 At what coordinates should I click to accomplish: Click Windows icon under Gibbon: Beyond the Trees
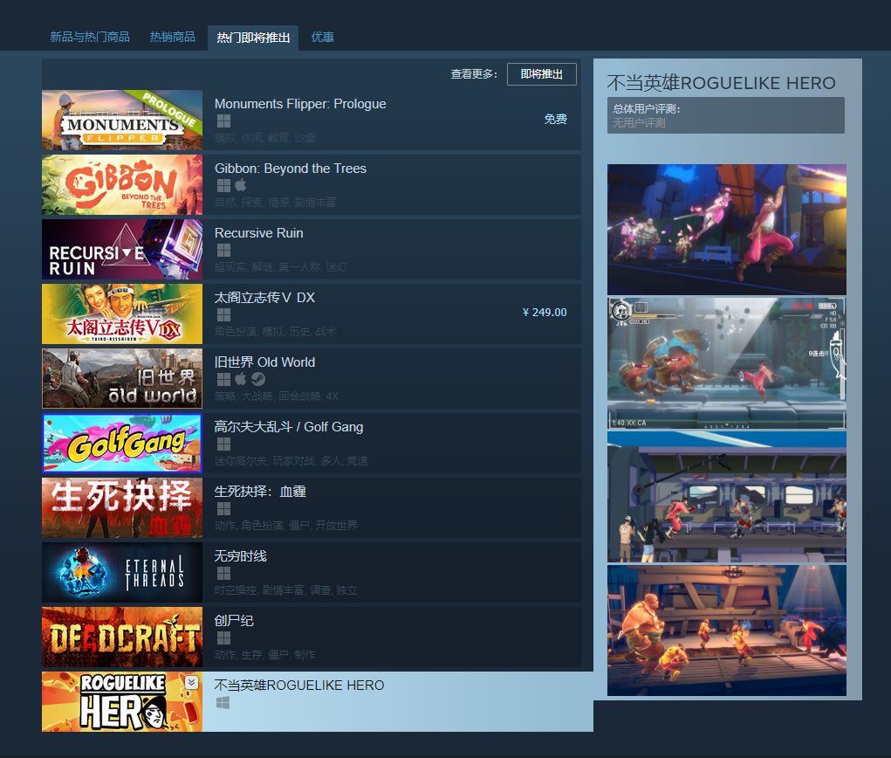tap(224, 185)
